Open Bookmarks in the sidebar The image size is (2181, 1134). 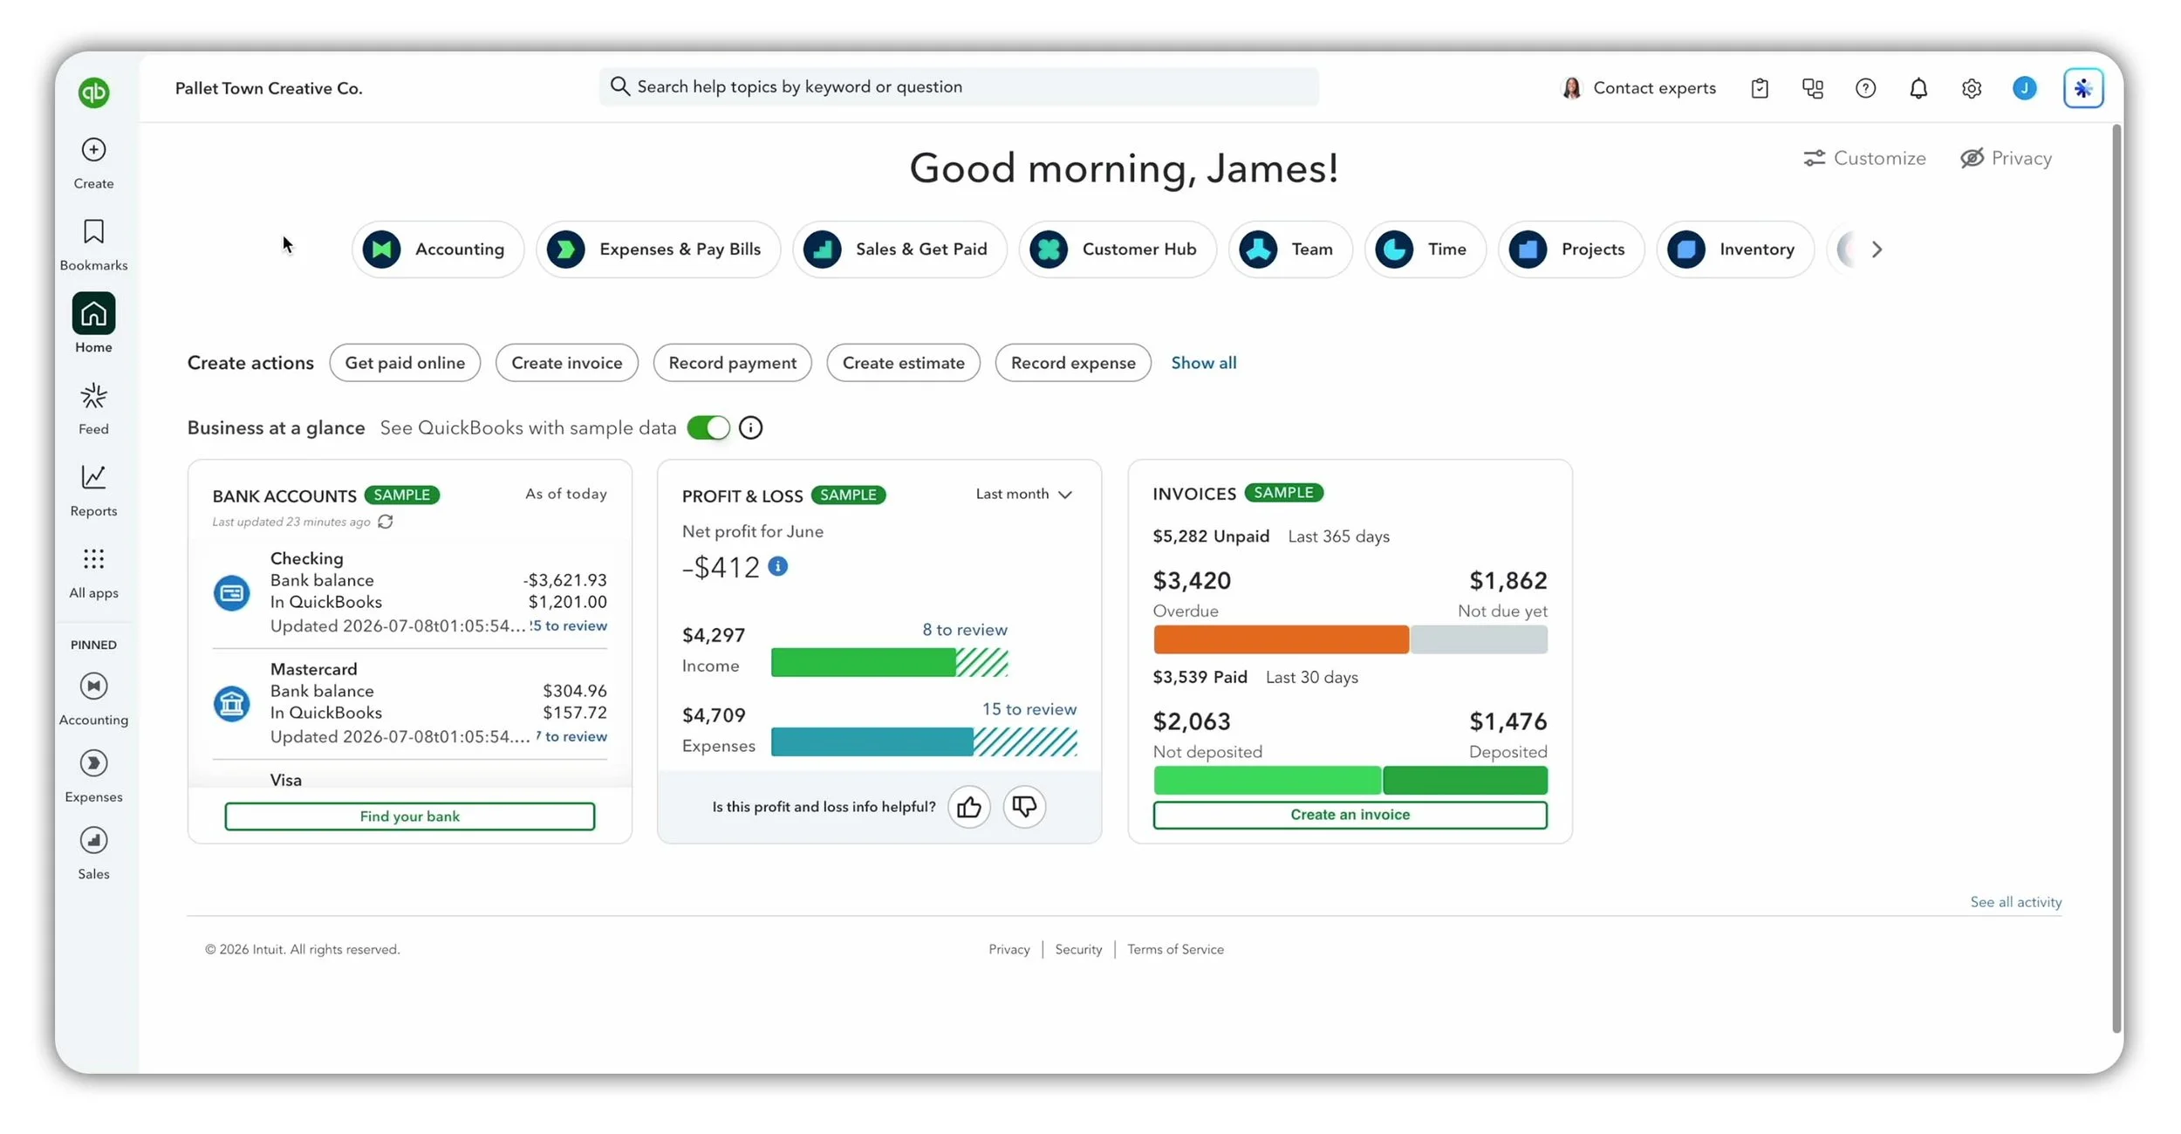pos(93,245)
